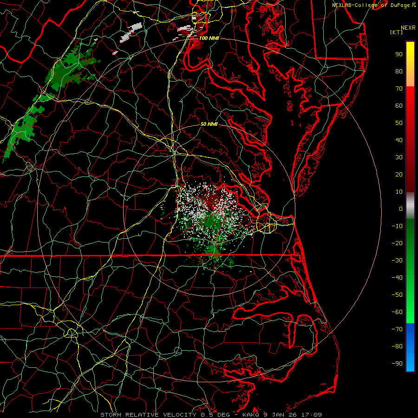Click the positive 70 knots scale label
This screenshot has height=418, width=418.
pyautogui.click(x=399, y=89)
